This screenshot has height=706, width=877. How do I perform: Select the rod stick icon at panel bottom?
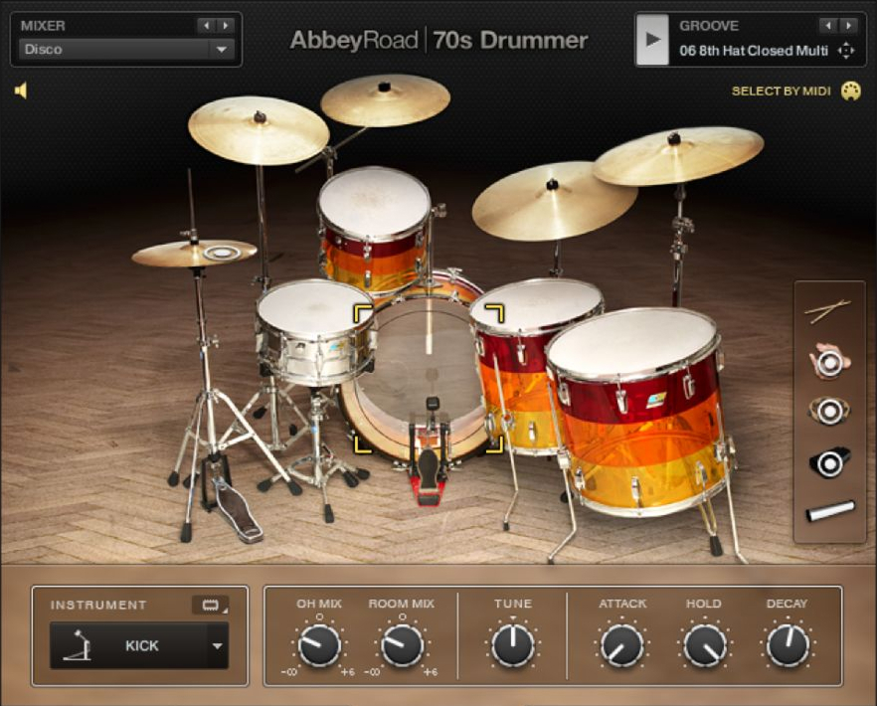click(x=830, y=510)
